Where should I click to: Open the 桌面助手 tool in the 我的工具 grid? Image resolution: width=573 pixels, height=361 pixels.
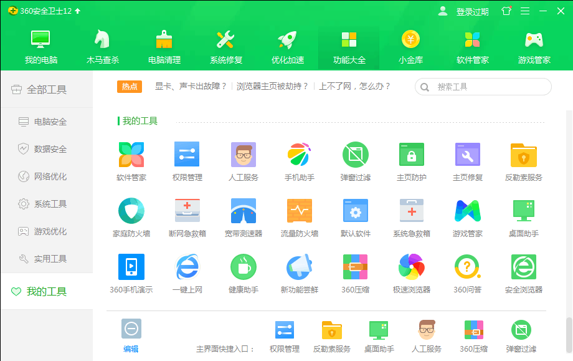pos(524,211)
